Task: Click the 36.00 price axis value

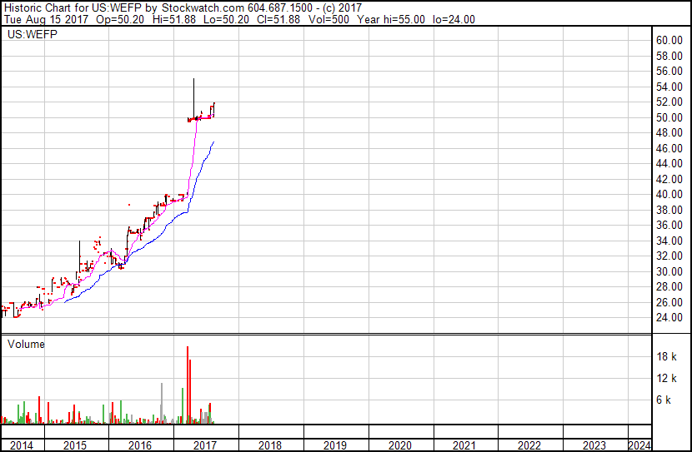Action: [669, 225]
